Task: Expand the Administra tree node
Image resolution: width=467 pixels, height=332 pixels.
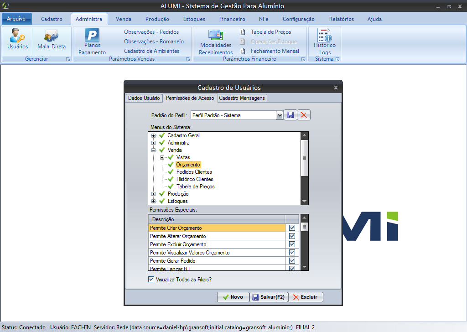Action: point(153,143)
